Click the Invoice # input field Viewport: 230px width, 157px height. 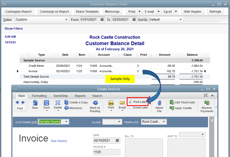pos(106,152)
